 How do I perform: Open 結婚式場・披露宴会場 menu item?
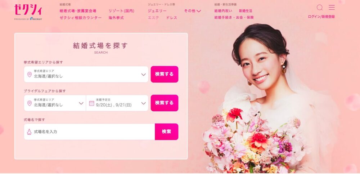[78, 11]
